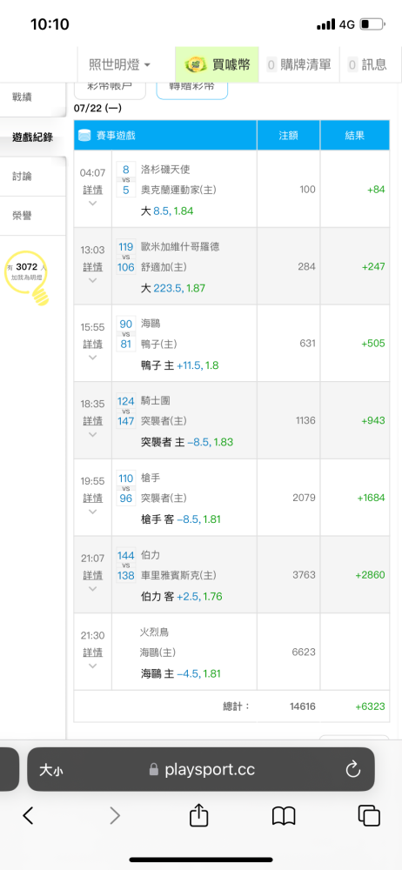
Task: Click the 買噱幣 button
Action: coord(218,64)
